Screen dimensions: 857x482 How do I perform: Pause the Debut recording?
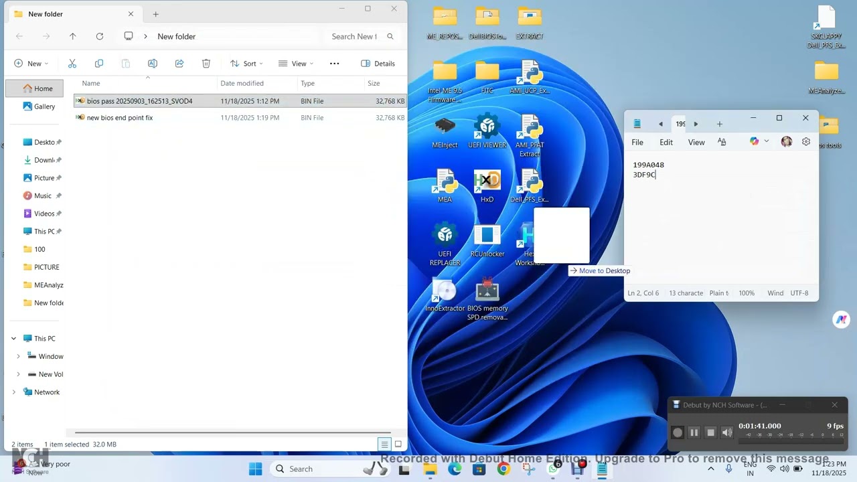tap(694, 432)
